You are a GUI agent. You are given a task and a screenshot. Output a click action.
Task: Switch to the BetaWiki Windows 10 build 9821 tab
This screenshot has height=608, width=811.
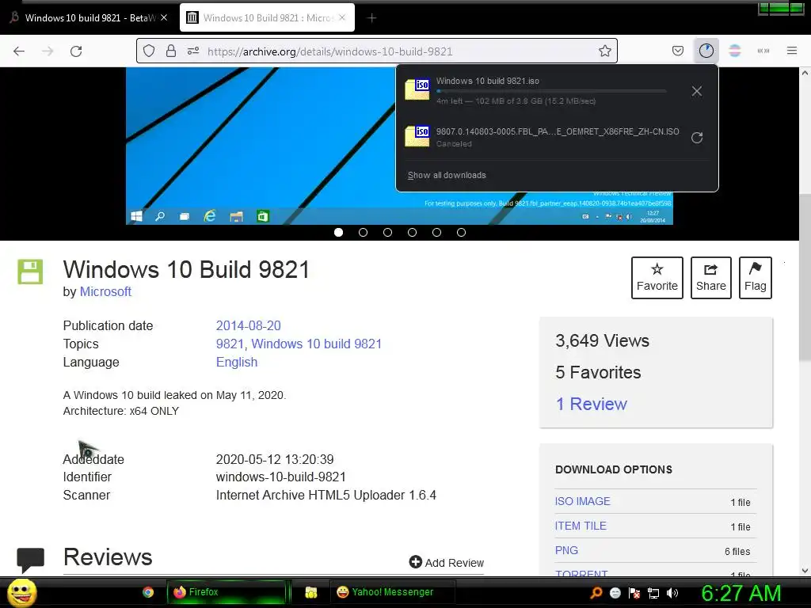(89, 18)
